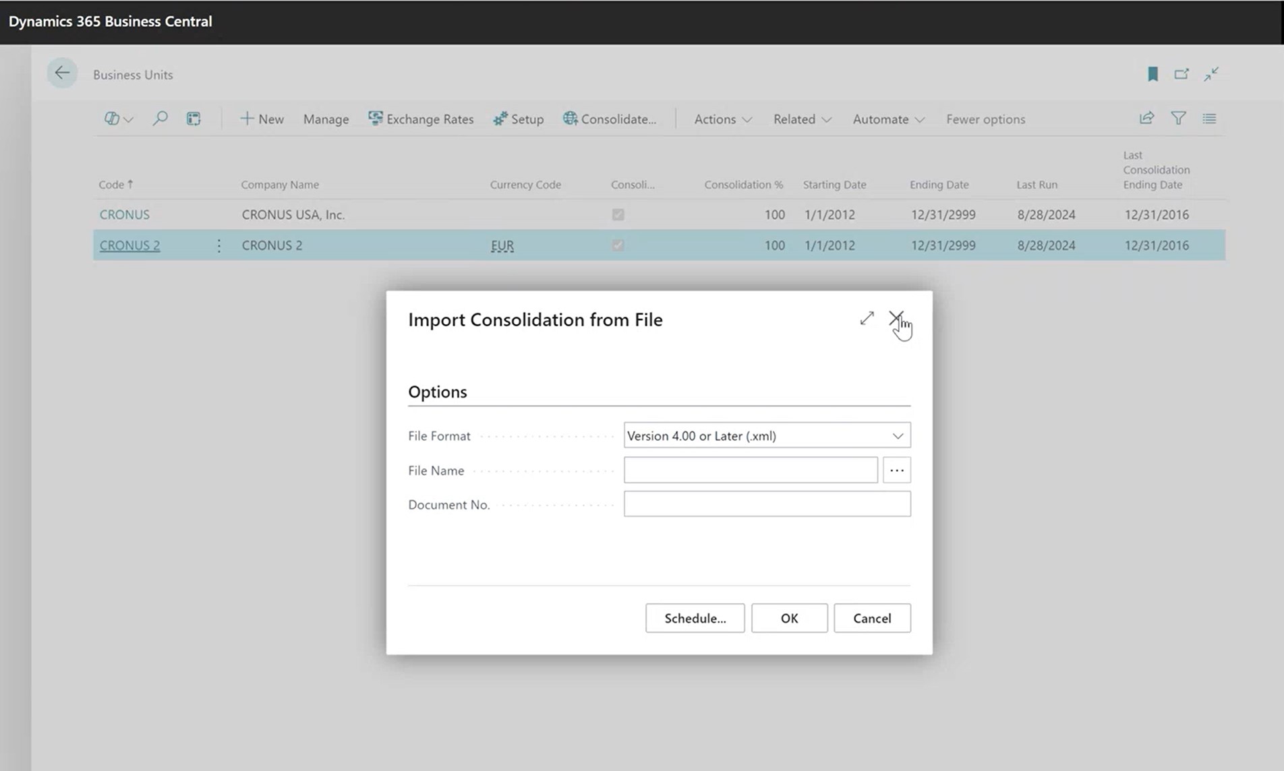Click the Company Name column header

pyautogui.click(x=280, y=184)
